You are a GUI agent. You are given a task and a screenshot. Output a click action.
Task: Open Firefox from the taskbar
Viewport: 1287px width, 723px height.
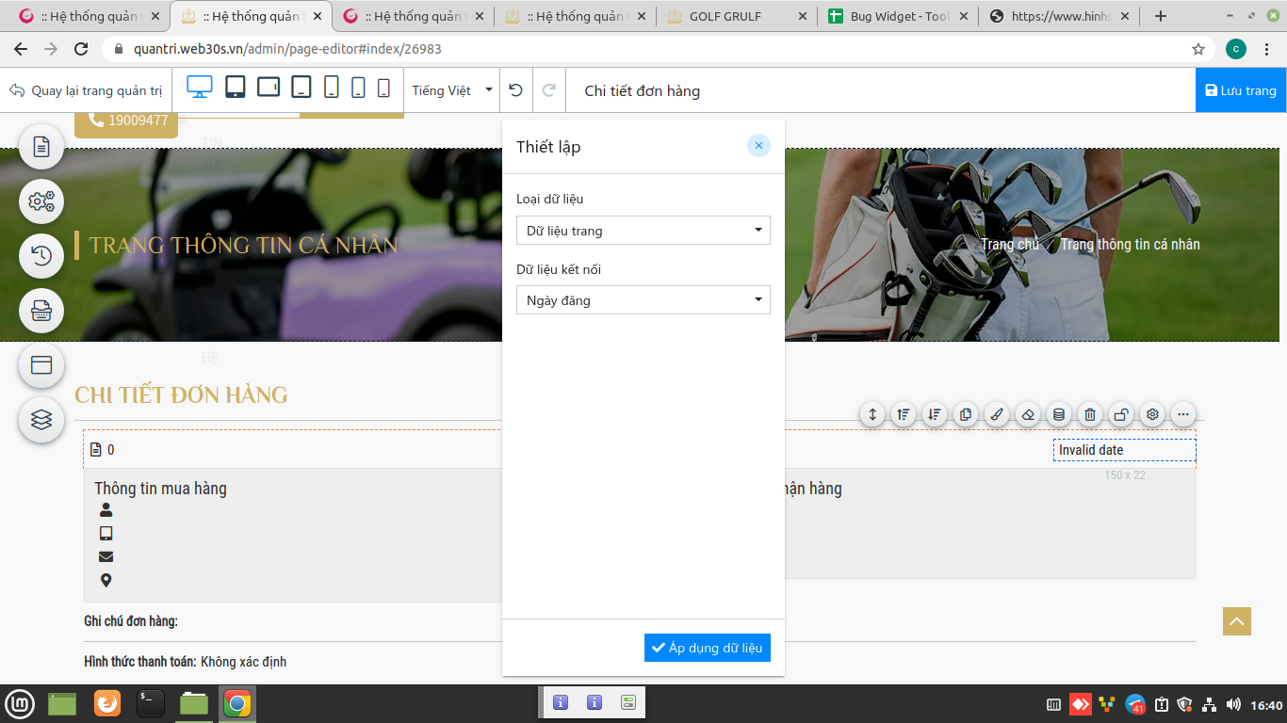pyautogui.click(x=107, y=704)
